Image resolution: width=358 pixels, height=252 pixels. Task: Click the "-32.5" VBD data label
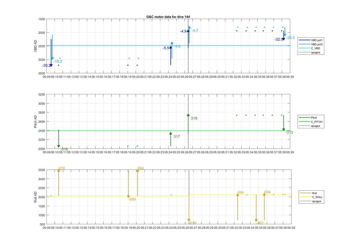(x=278, y=40)
